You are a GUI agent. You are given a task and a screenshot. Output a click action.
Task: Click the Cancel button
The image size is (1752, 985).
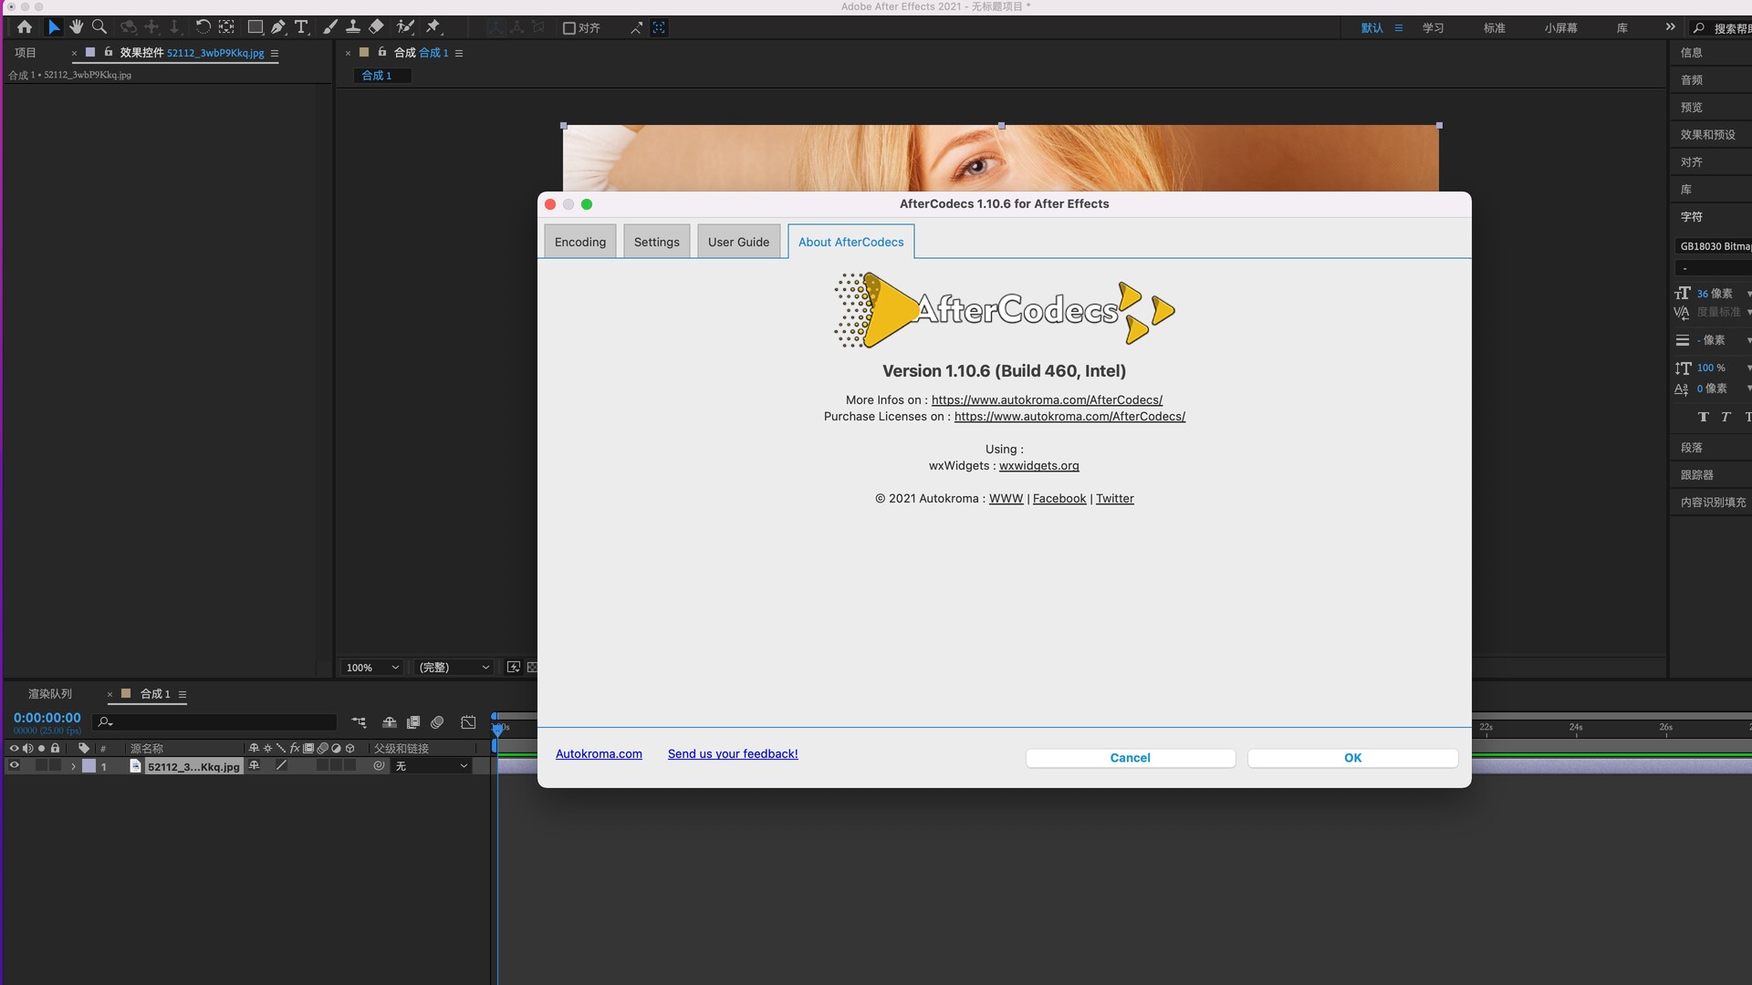point(1129,758)
